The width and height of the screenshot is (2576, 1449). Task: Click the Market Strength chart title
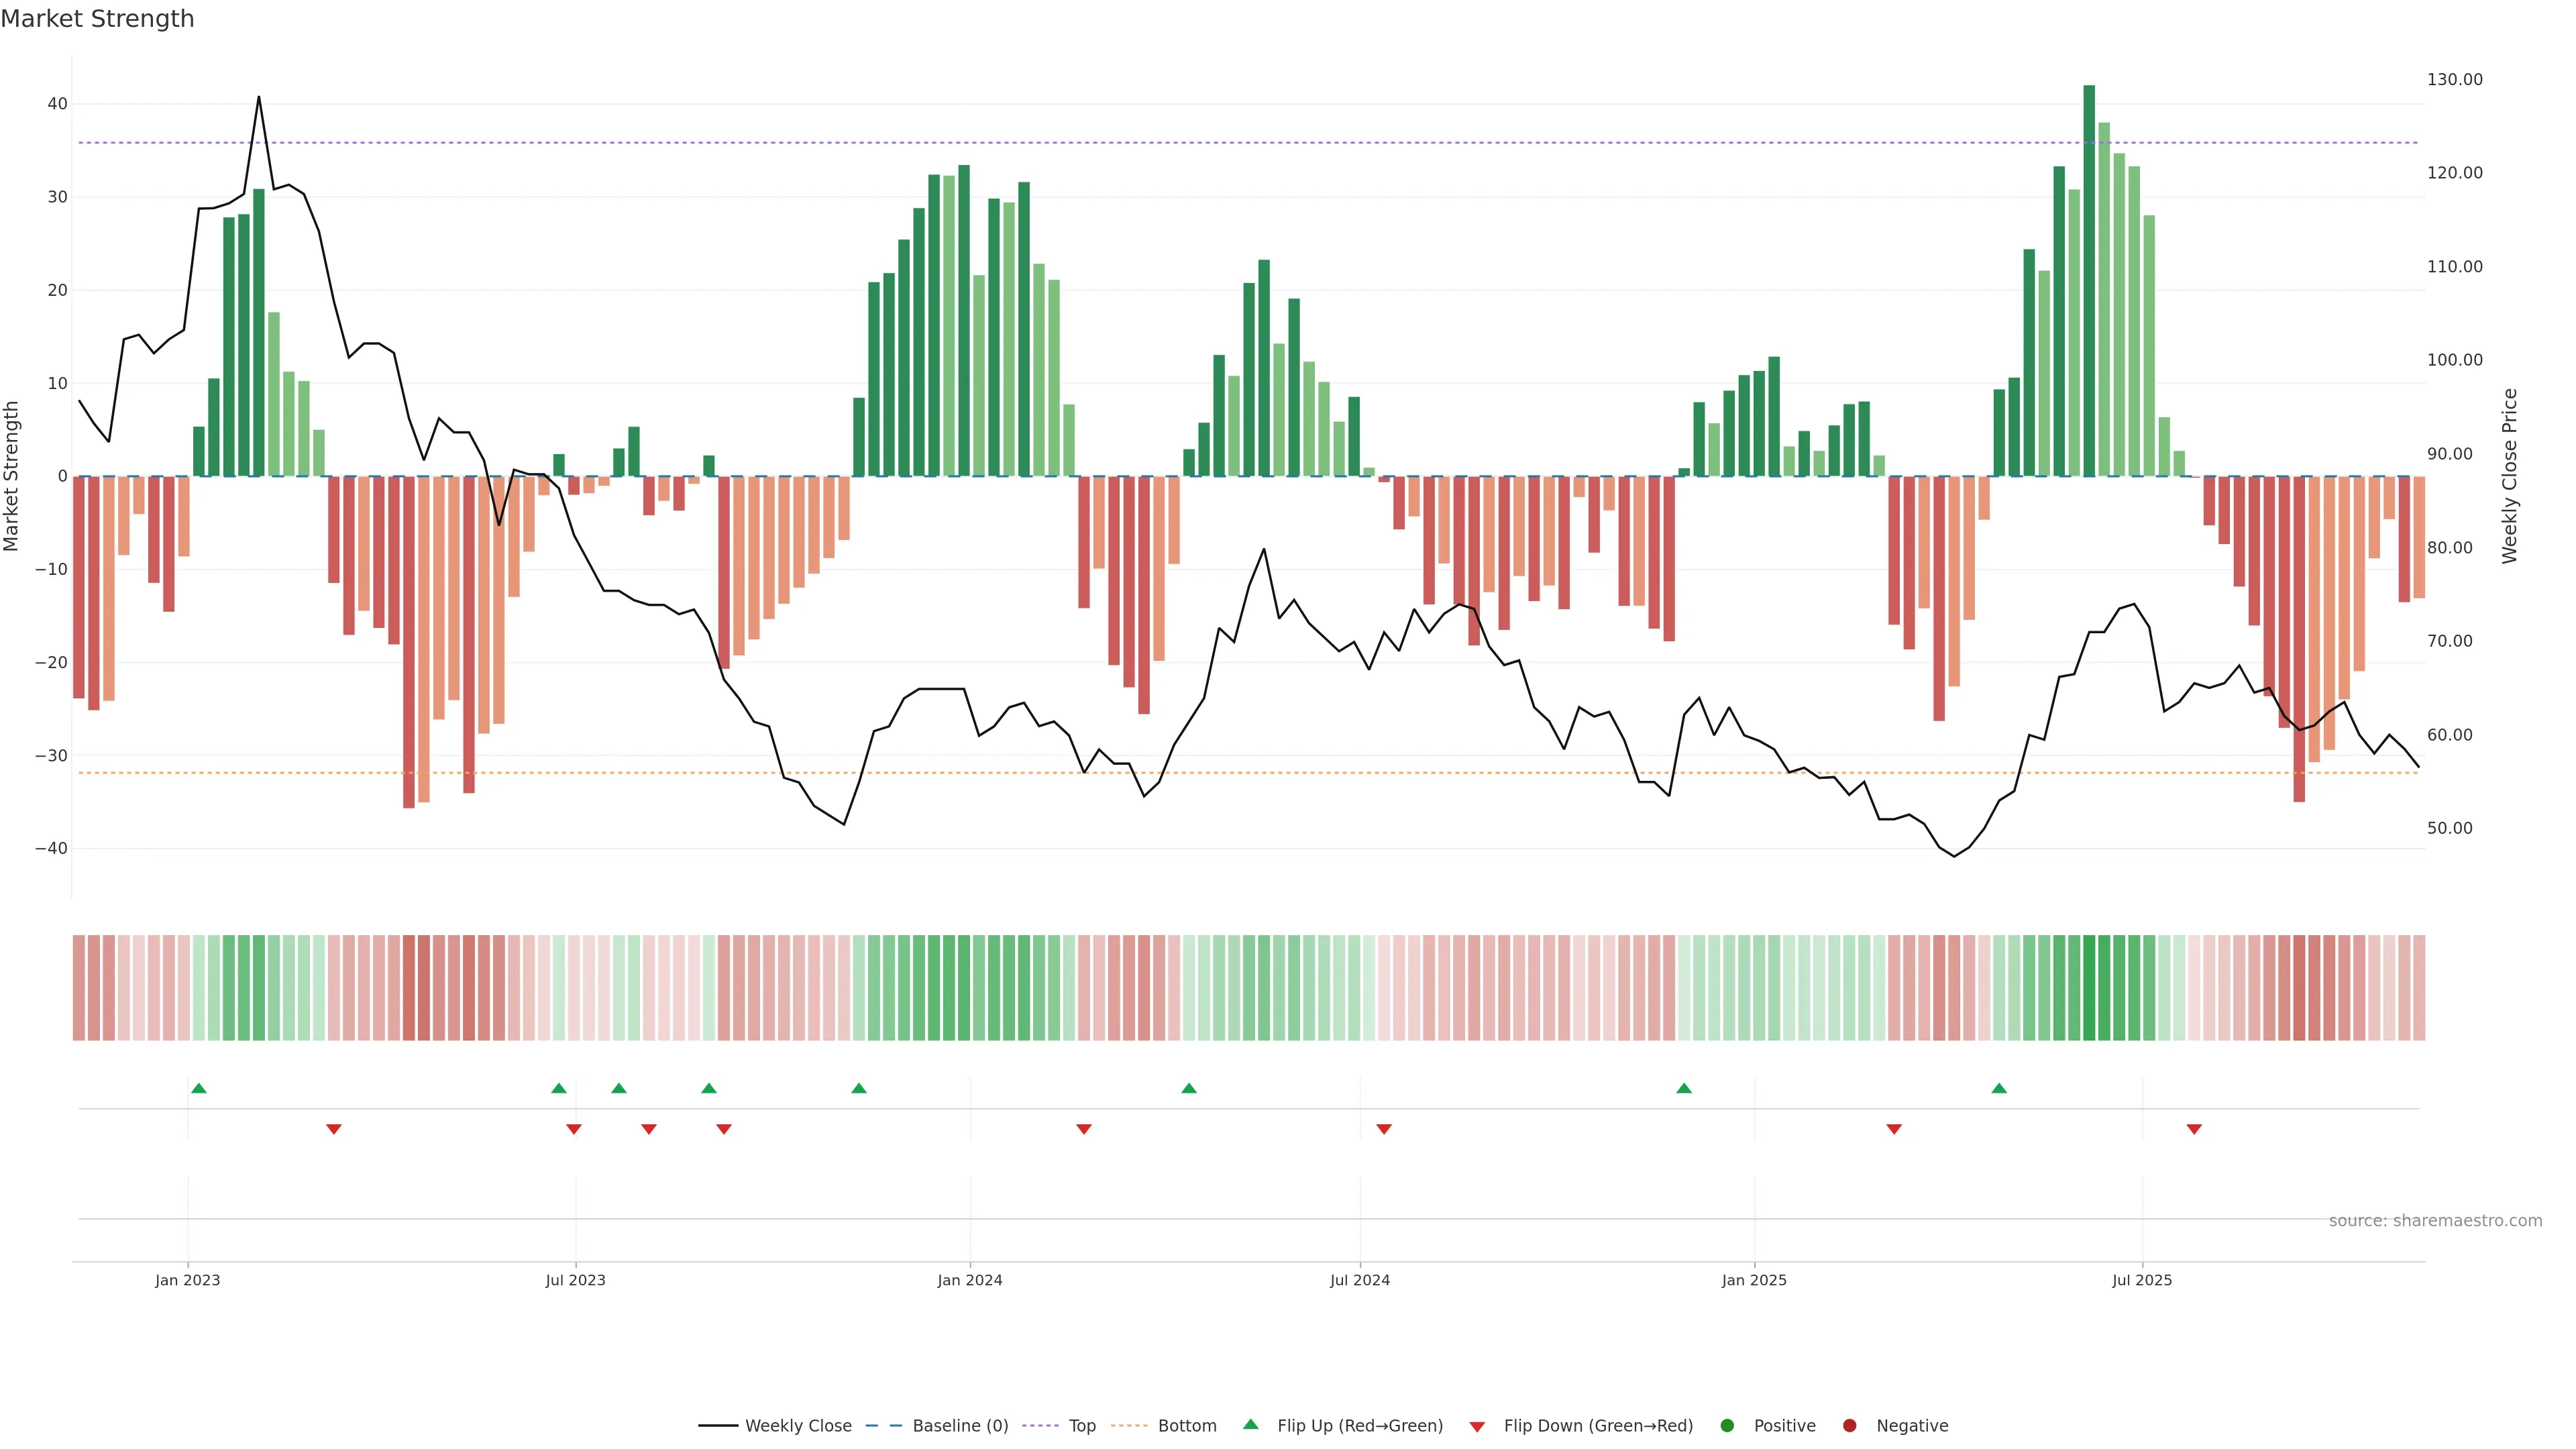point(97,19)
